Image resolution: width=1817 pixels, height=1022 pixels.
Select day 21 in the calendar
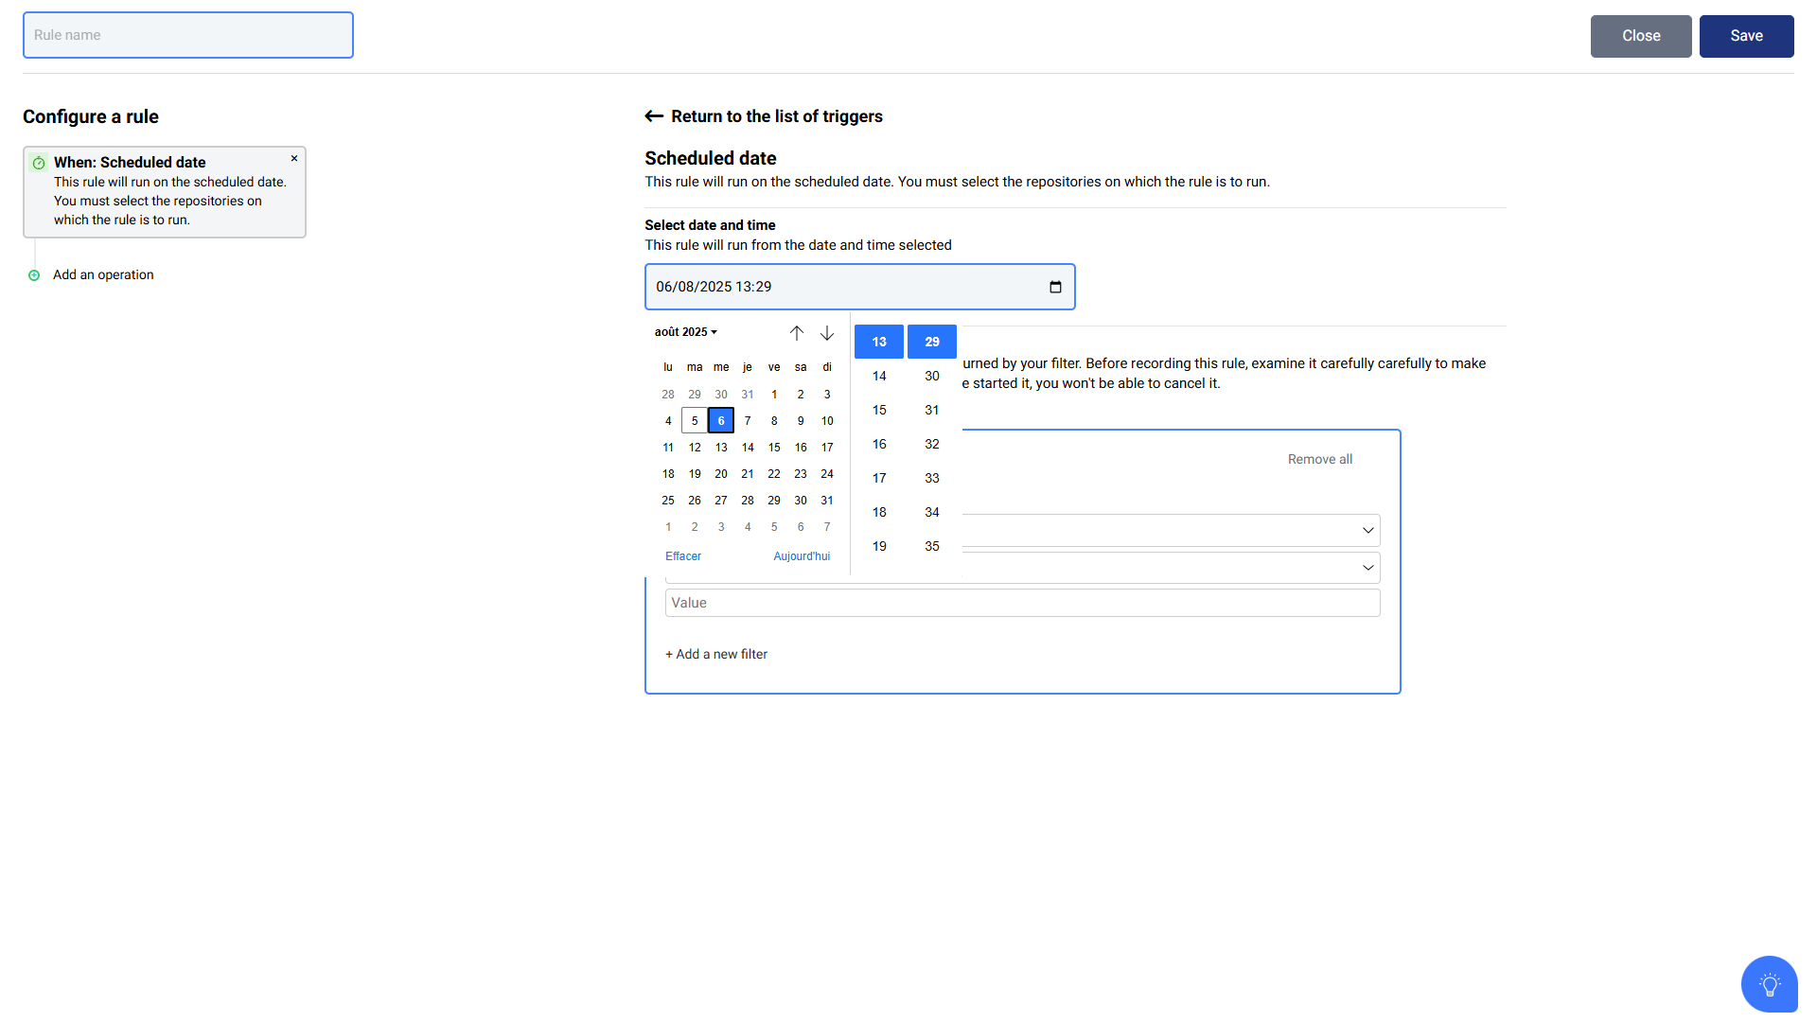tap(748, 474)
